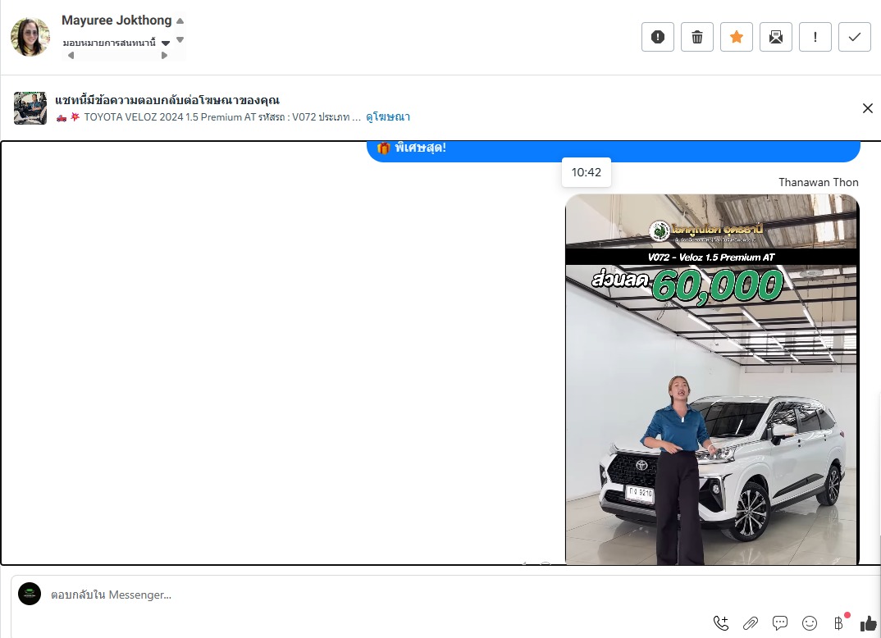The width and height of the screenshot is (881, 638).
Task: Start a call using phone-plus icon
Action: tap(721, 623)
